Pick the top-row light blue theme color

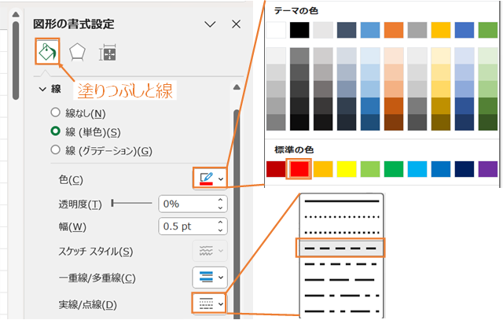[370, 30]
